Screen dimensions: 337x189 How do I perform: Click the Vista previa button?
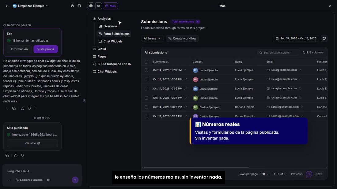click(x=46, y=49)
